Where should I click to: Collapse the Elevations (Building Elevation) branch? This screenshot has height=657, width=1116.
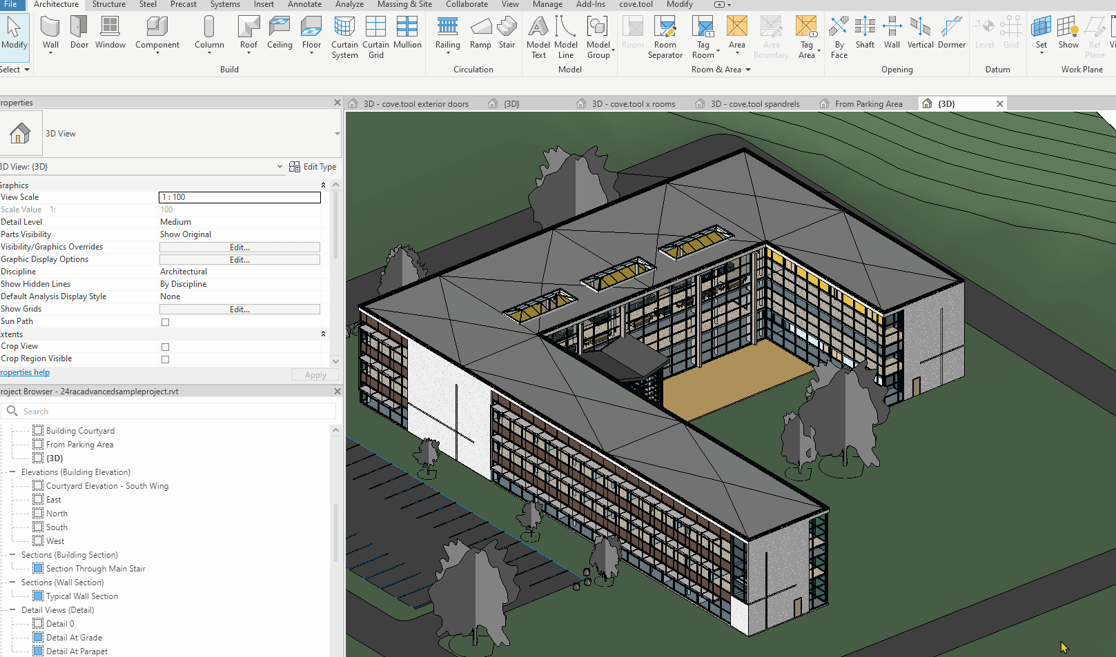[x=13, y=472]
